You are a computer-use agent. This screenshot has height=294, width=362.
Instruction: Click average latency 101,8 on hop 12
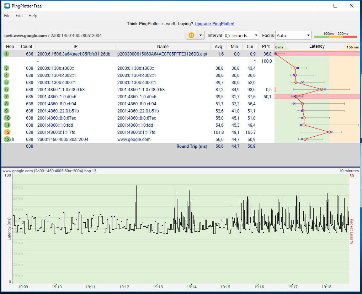point(218,132)
